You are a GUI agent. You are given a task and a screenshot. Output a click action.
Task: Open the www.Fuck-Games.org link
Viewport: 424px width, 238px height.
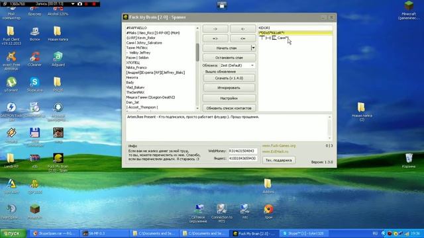coord(279,145)
